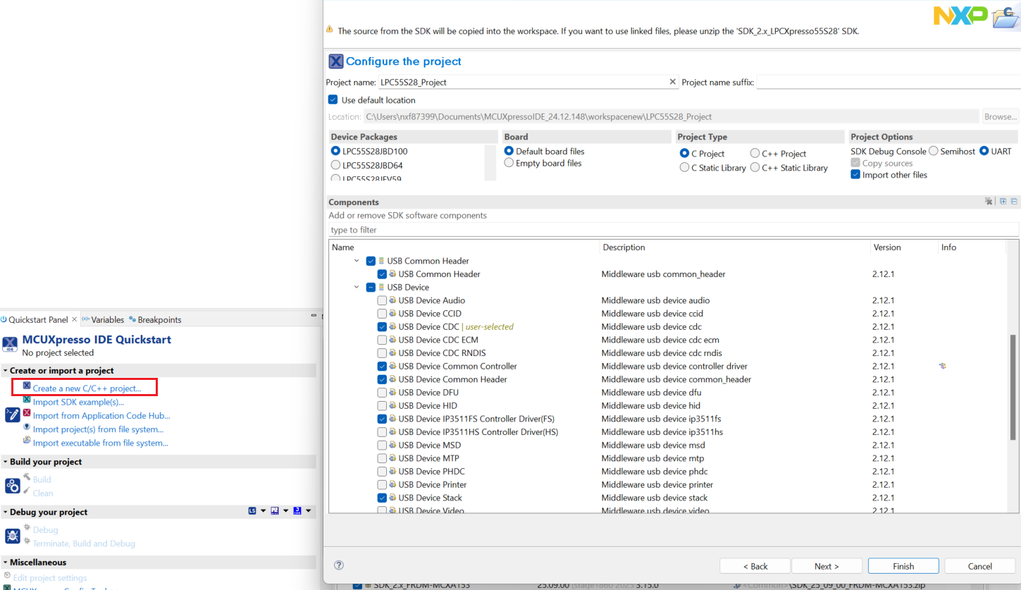Collapse Build your project section
Viewport: 1021px width, 590px height.
click(x=5, y=462)
